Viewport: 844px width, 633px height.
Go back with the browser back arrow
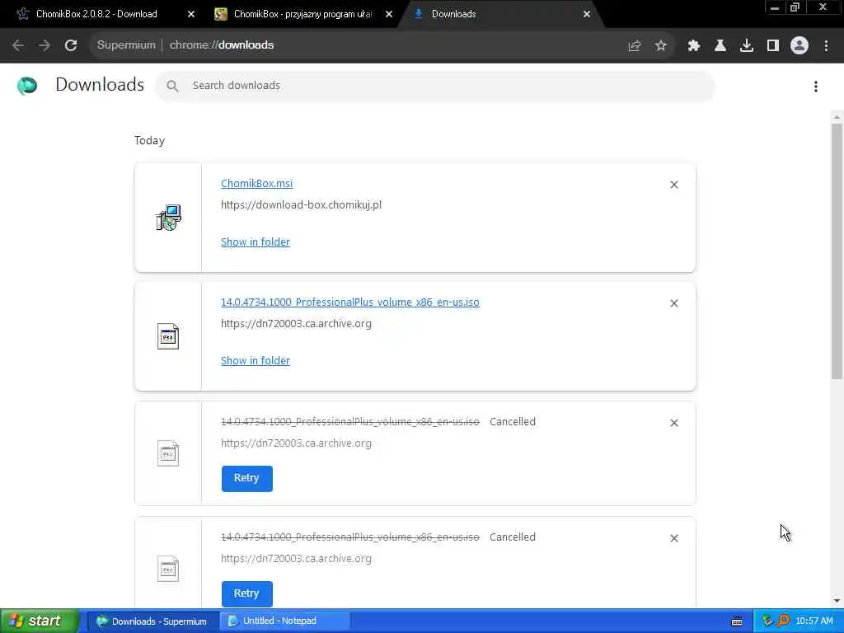click(x=18, y=45)
